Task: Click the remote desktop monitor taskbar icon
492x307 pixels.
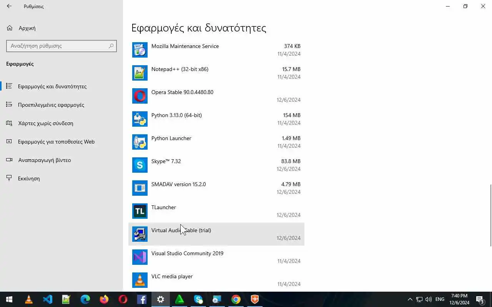Action: click(x=217, y=299)
